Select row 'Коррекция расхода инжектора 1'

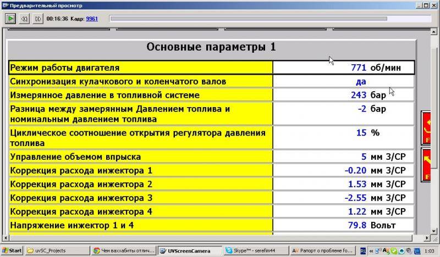point(211,170)
